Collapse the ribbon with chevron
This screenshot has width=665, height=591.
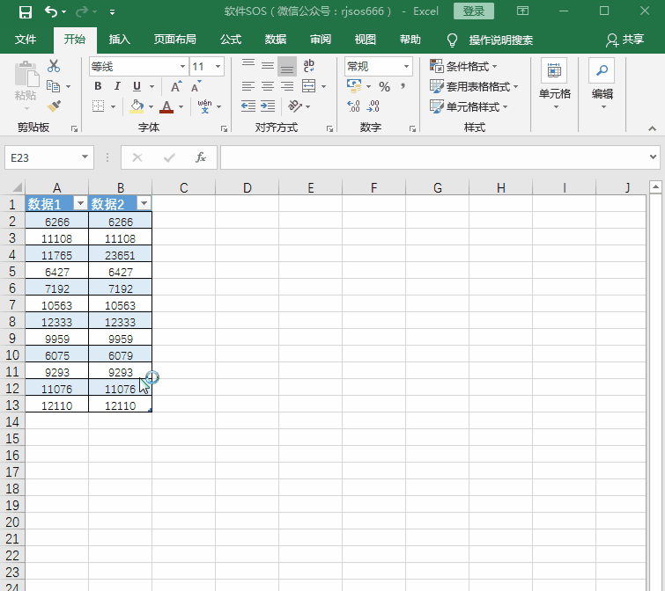[x=653, y=128]
